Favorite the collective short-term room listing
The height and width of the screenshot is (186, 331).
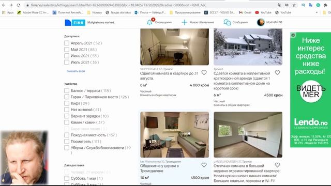277,72
